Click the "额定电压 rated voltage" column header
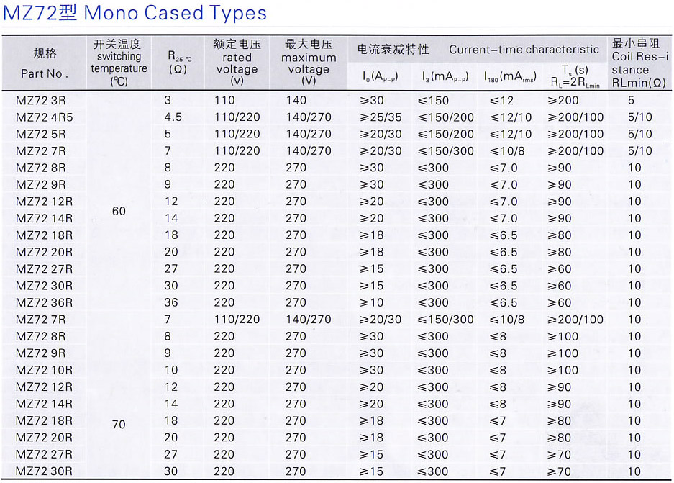The image size is (674, 483). pos(237,63)
